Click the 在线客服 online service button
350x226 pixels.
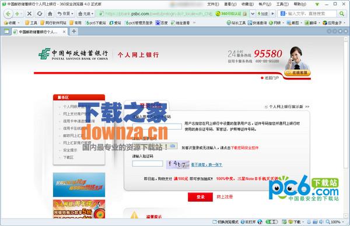(x=297, y=73)
